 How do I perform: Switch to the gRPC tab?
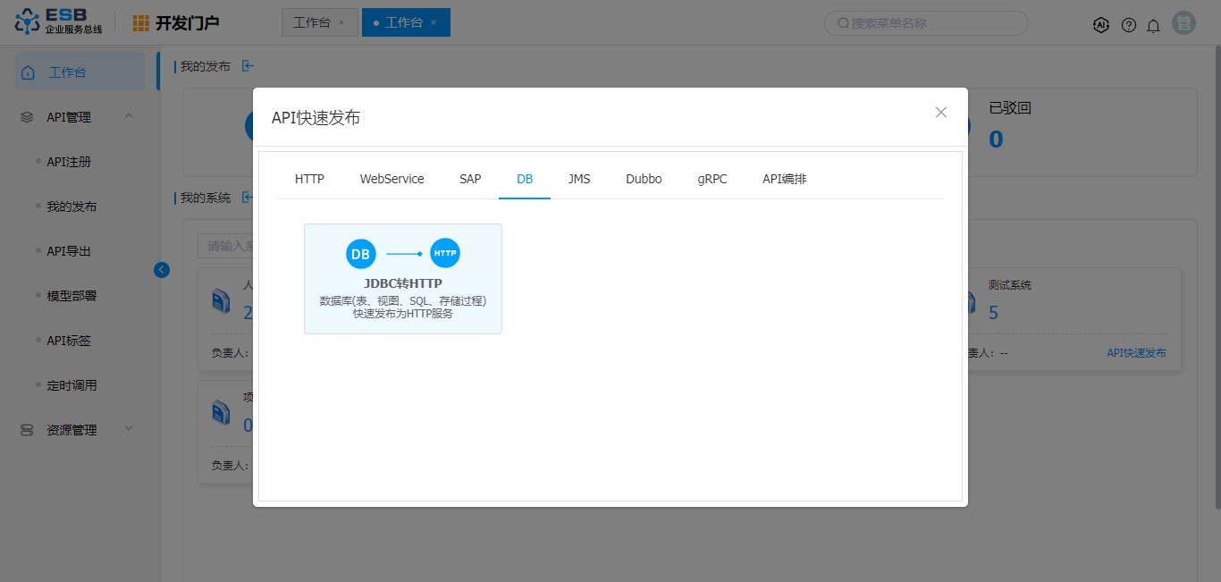[x=712, y=179]
